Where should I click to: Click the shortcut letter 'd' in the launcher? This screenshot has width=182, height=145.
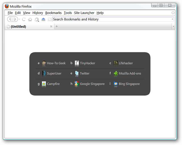coord(39,73)
